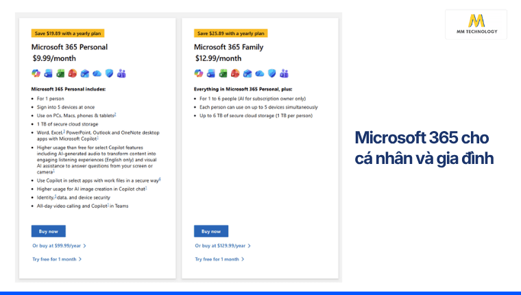Image resolution: width=521 pixels, height=295 pixels.
Task: Click Buy now for Microsoft 365 Personal
Action: click(x=49, y=231)
